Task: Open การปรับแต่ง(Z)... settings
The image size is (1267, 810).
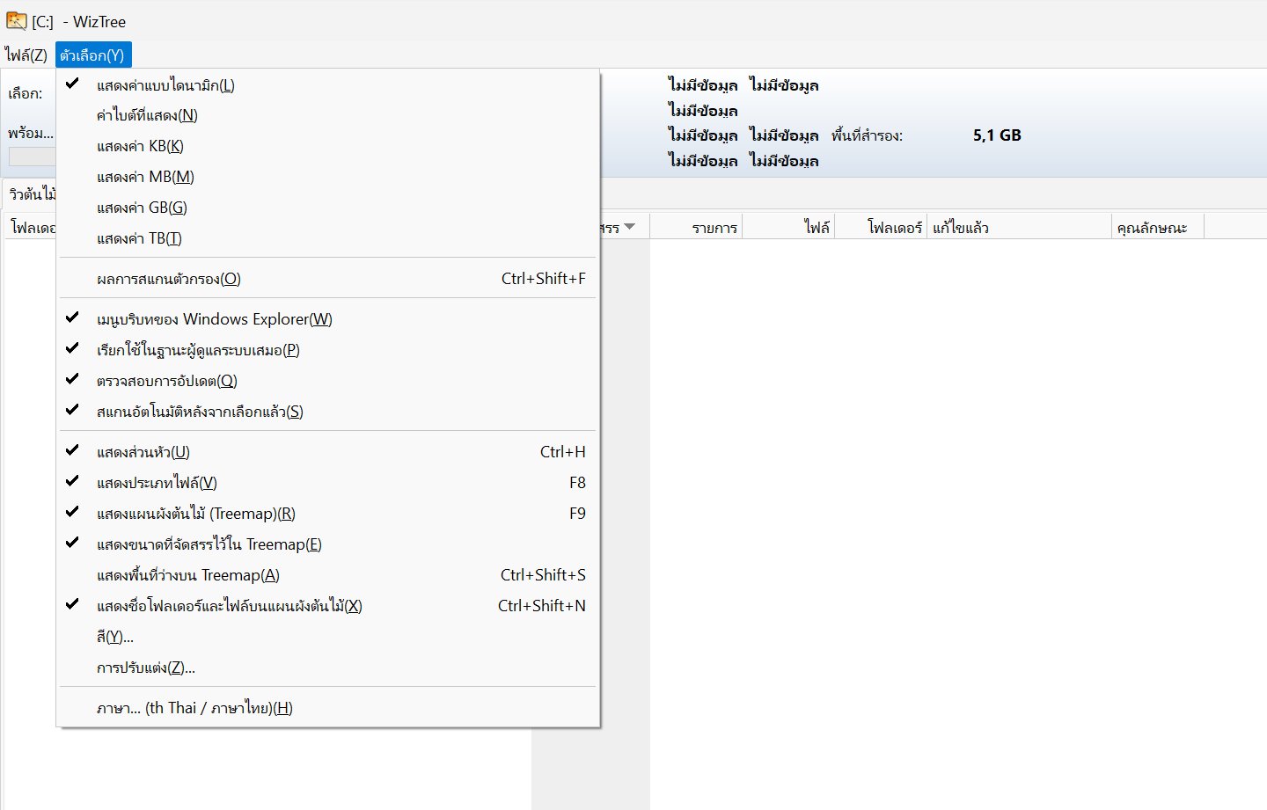Action: (328, 668)
